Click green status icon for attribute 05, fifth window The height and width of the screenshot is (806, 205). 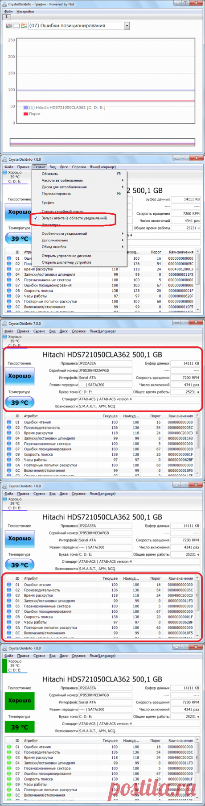(9, 768)
